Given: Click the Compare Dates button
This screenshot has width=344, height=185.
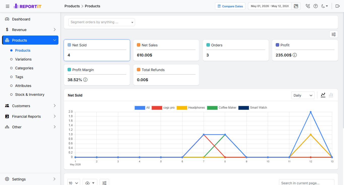Looking at the screenshot, I should pyautogui.click(x=230, y=6).
